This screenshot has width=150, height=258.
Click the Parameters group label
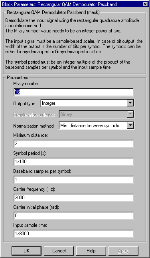click(18, 78)
